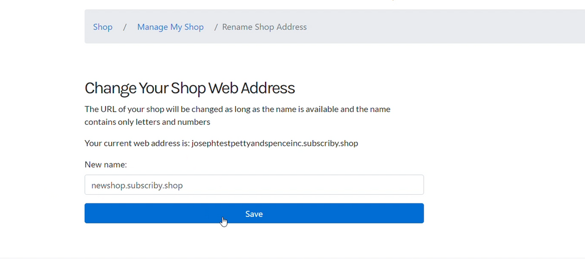This screenshot has width=585, height=259.
Task: Open the Shop breadcrumb link
Action: tap(102, 27)
